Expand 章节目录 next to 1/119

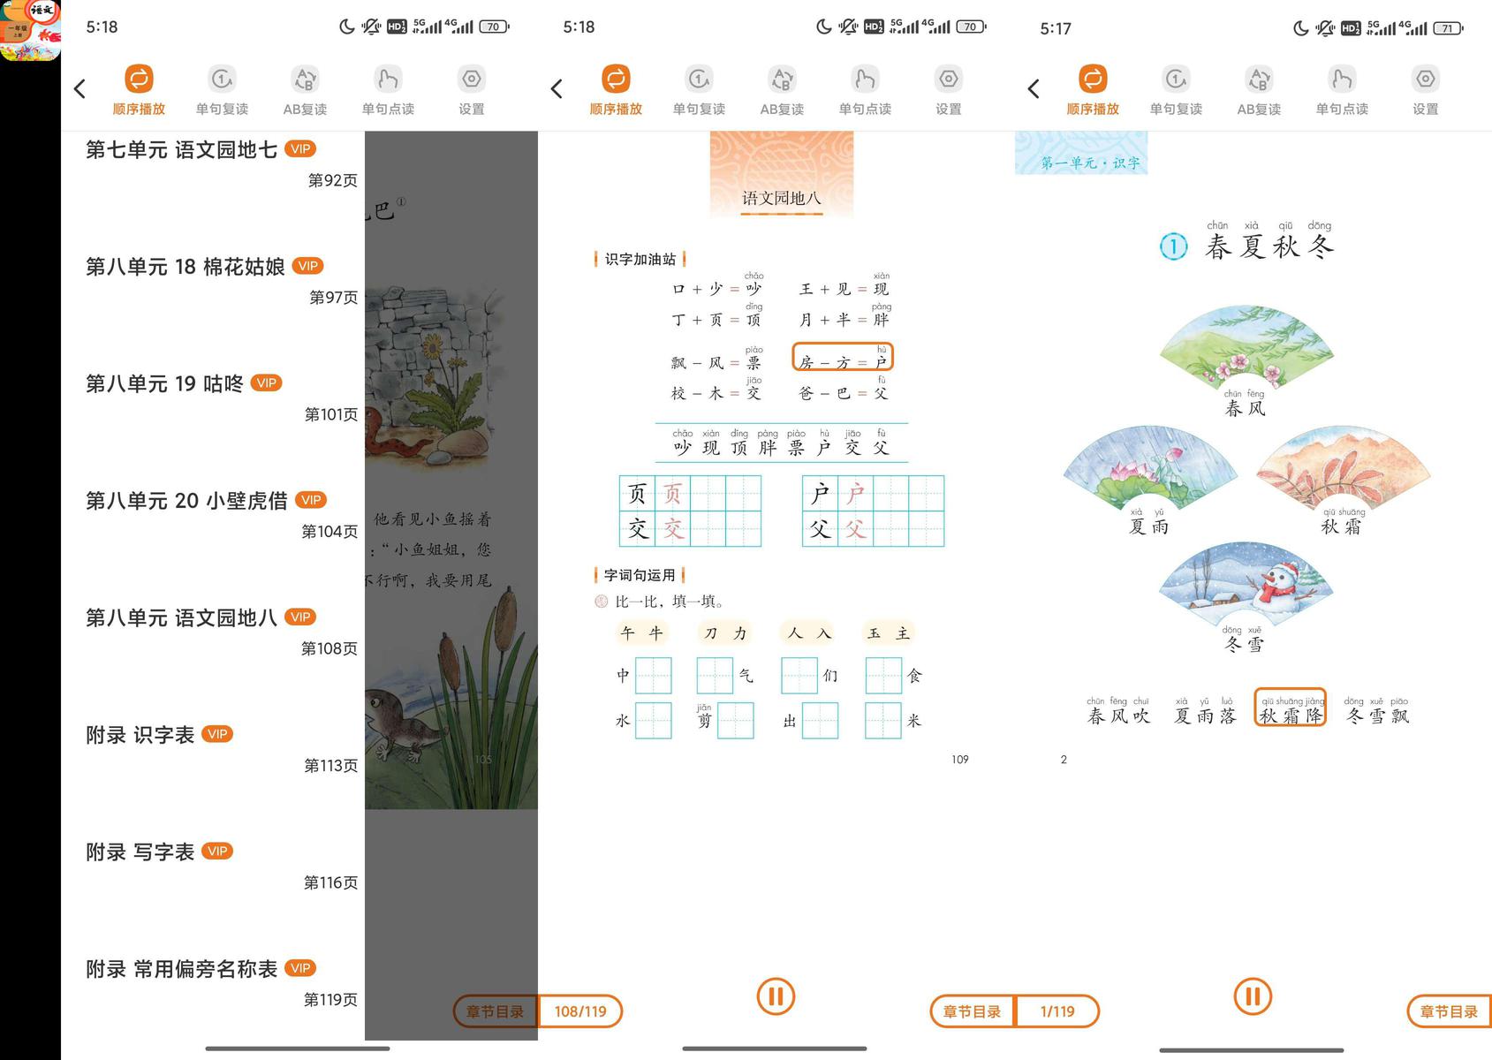(x=972, y=1011)
